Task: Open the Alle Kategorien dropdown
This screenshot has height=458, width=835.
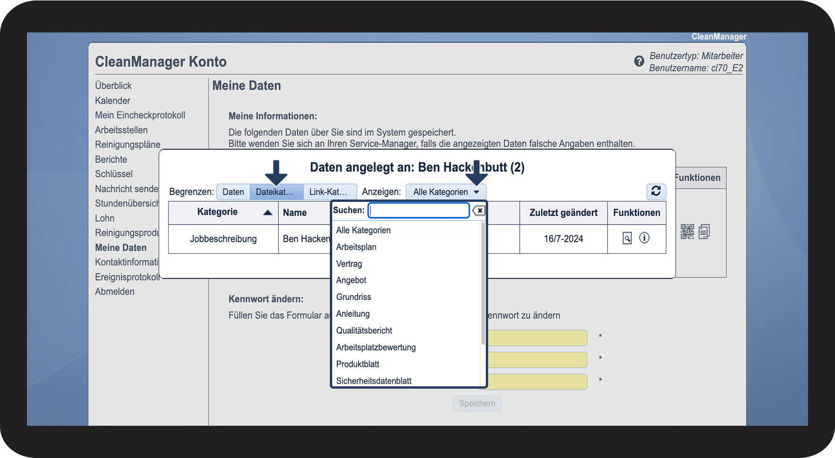Action: [x=446, y=192]
